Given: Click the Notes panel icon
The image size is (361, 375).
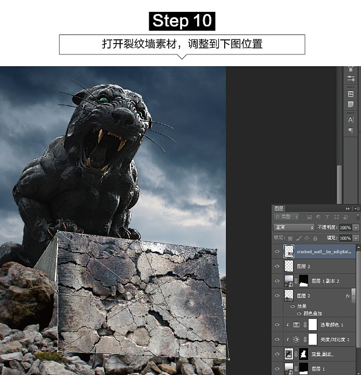Looking at the screenshot, I should click(351, 103).
